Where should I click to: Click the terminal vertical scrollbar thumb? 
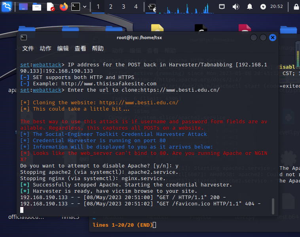(x=273, y=206)
